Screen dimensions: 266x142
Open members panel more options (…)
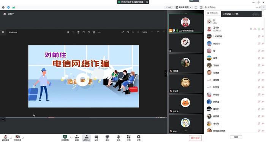pos(257,7)
